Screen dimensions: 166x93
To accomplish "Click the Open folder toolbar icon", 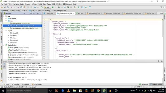I will click(2, 7).
